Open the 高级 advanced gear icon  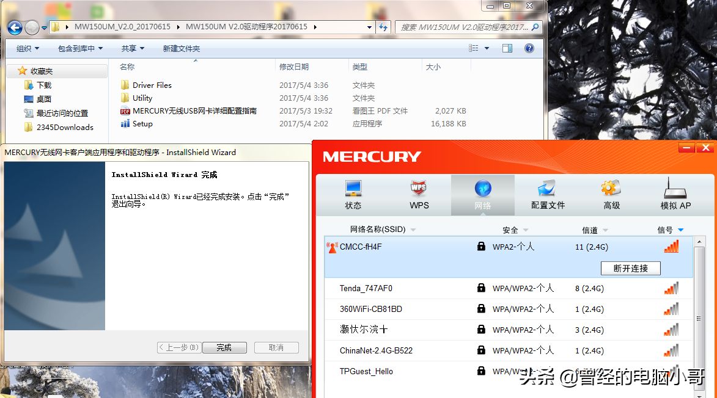(x=611, y=189)
